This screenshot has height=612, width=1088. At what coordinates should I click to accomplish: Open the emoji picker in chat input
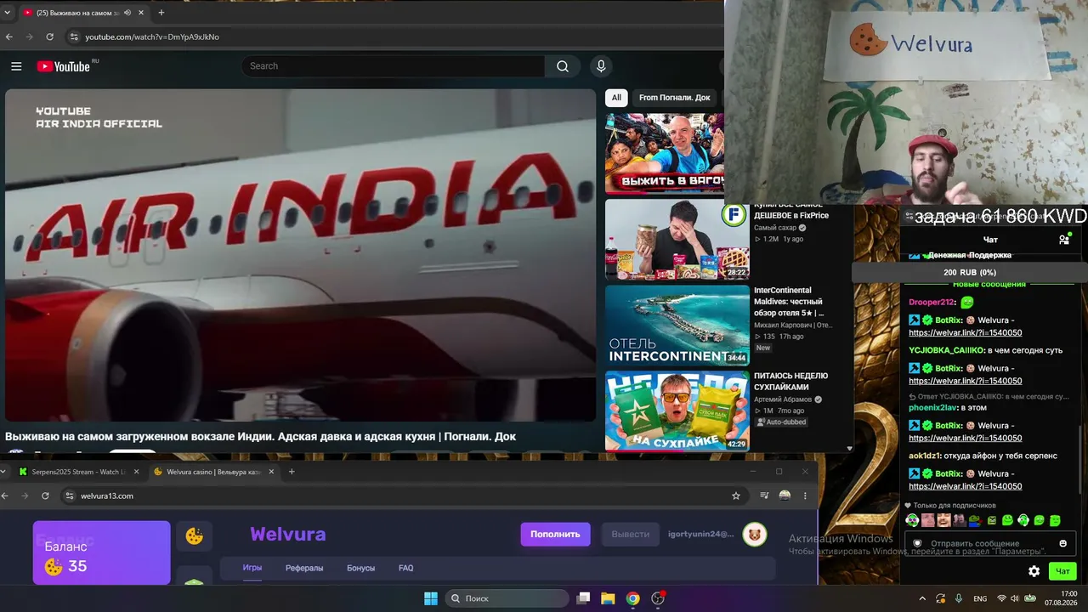(1062, 543)
